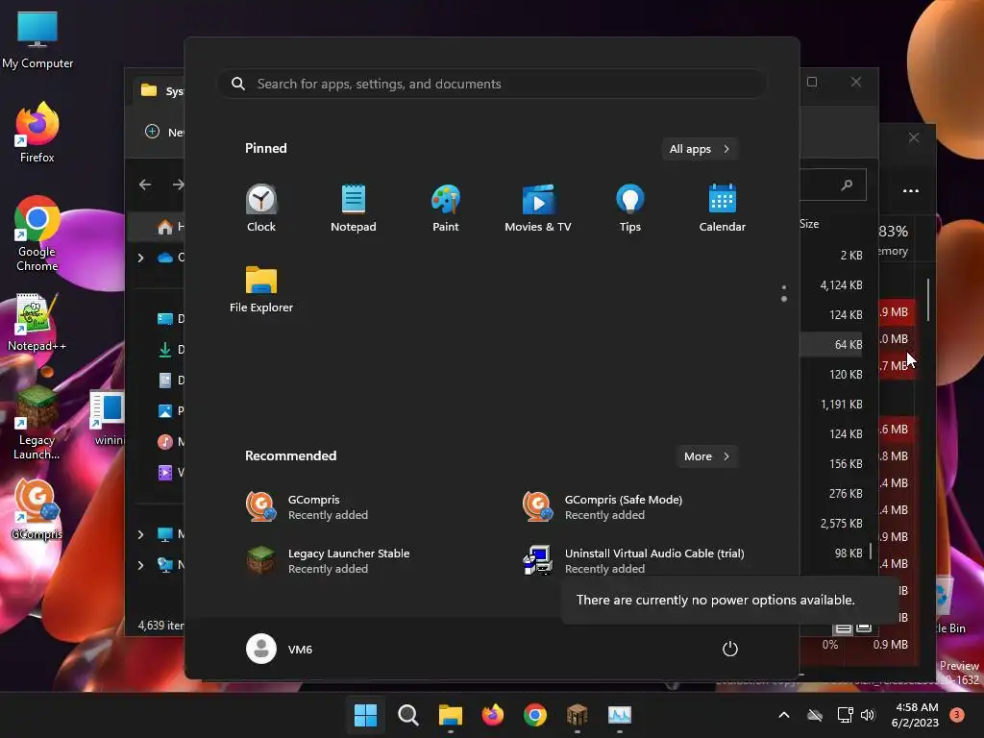Screen dimensions: 984x738
Task: Click Back arrow in File Explorer window
Action: (x=145, y=184)
